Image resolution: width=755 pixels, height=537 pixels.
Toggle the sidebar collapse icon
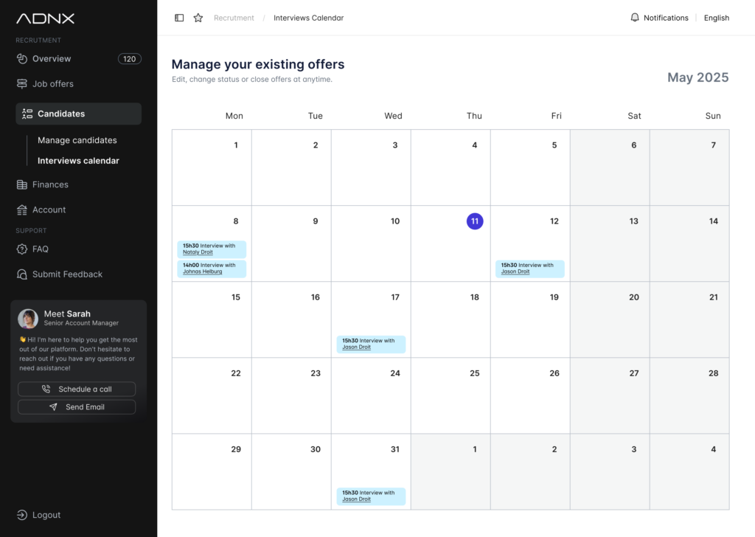179,17
